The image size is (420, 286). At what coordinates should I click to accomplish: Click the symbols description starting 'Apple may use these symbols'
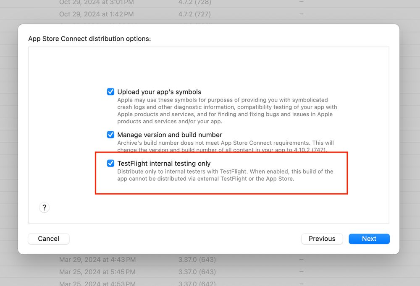227,110
